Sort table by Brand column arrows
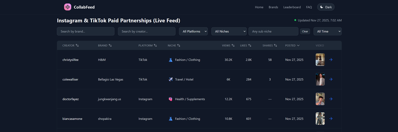The image size is (398, 132). (x=110, y=45)
